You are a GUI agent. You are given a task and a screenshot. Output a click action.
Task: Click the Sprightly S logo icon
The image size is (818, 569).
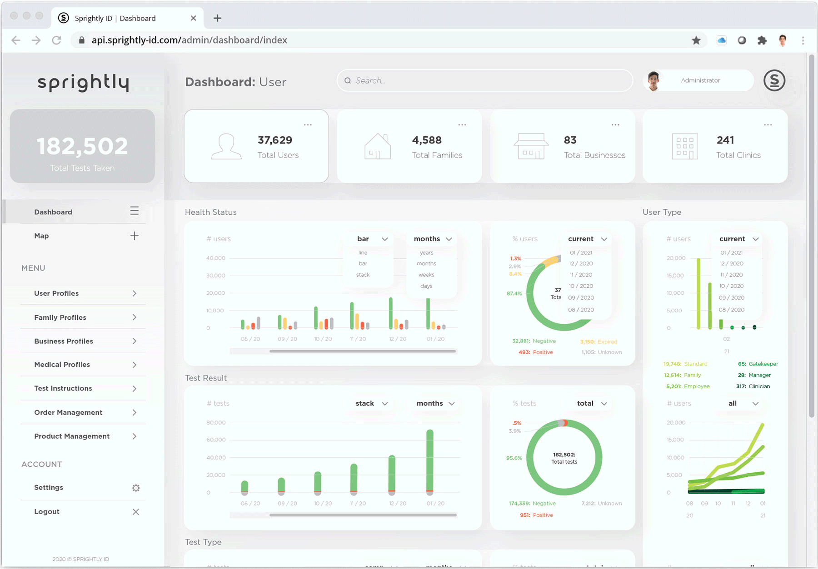[x=774, y=81]
